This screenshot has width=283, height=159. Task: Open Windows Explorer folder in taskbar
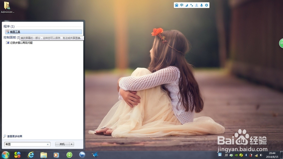[x=44, y=155]
